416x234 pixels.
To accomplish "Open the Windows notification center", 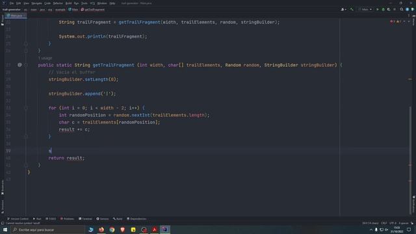I will pos(409,229).
